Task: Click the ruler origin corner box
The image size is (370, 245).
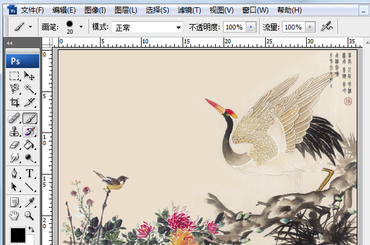Action: [47, 43]
